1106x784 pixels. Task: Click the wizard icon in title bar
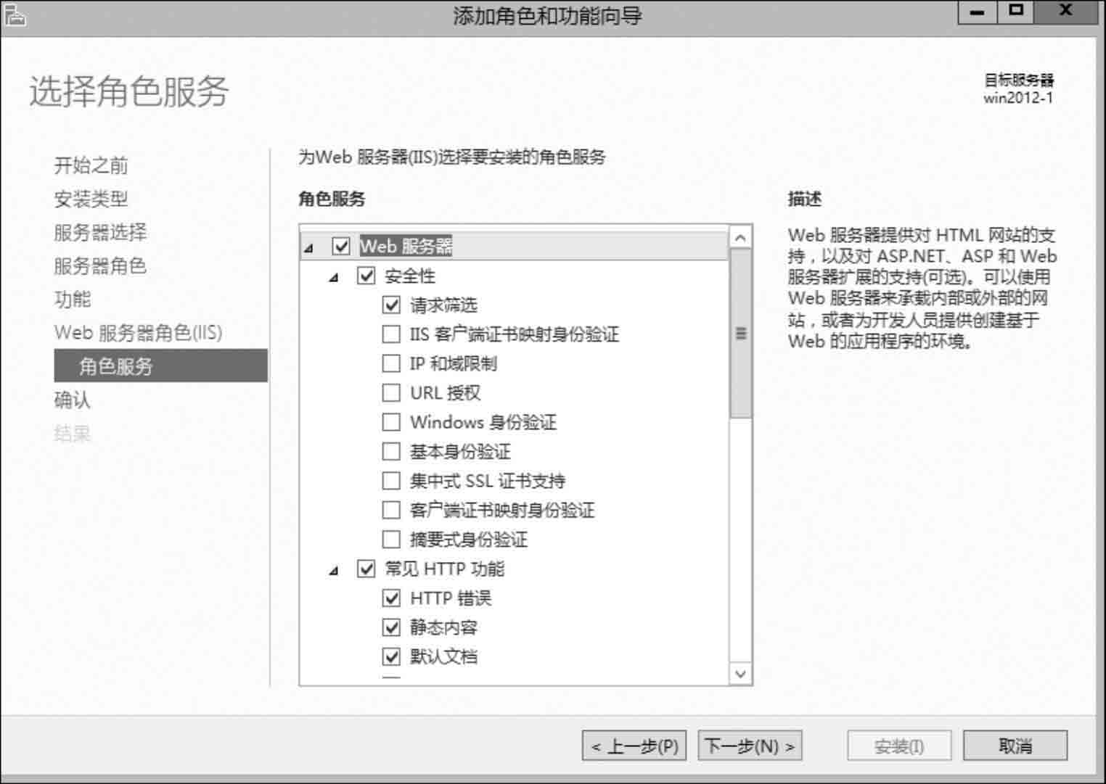(15, 15)
